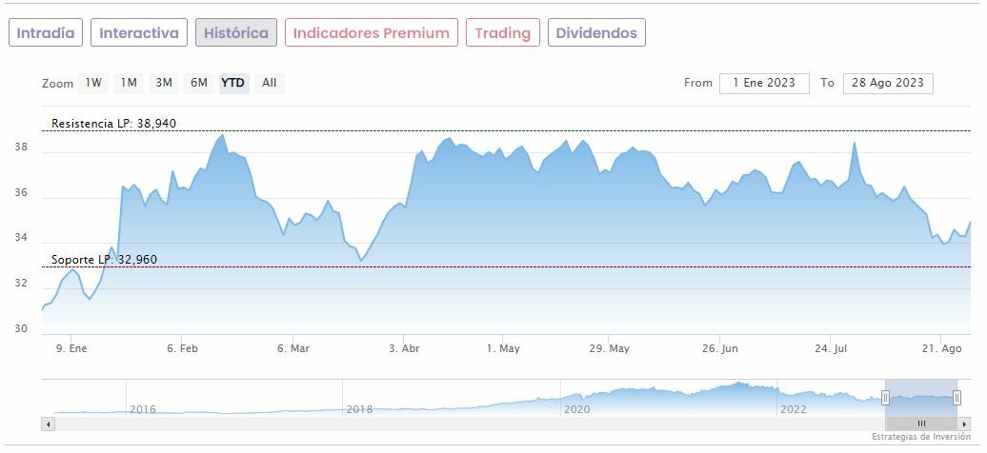Viewport: 987px width, 453px height.
Task: Click the scrollbar left arrow
Action: click(x=47, y=423)
